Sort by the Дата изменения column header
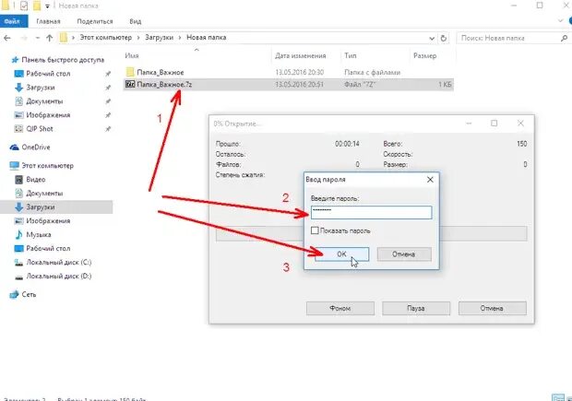Image resolution: width=572 pixels, height=401 pixels. (x=300, y=56)
